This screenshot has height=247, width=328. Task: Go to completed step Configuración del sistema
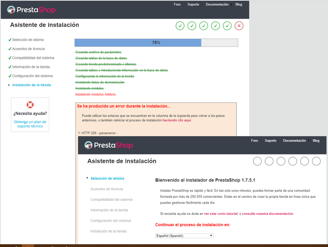(x=32, y=76)
